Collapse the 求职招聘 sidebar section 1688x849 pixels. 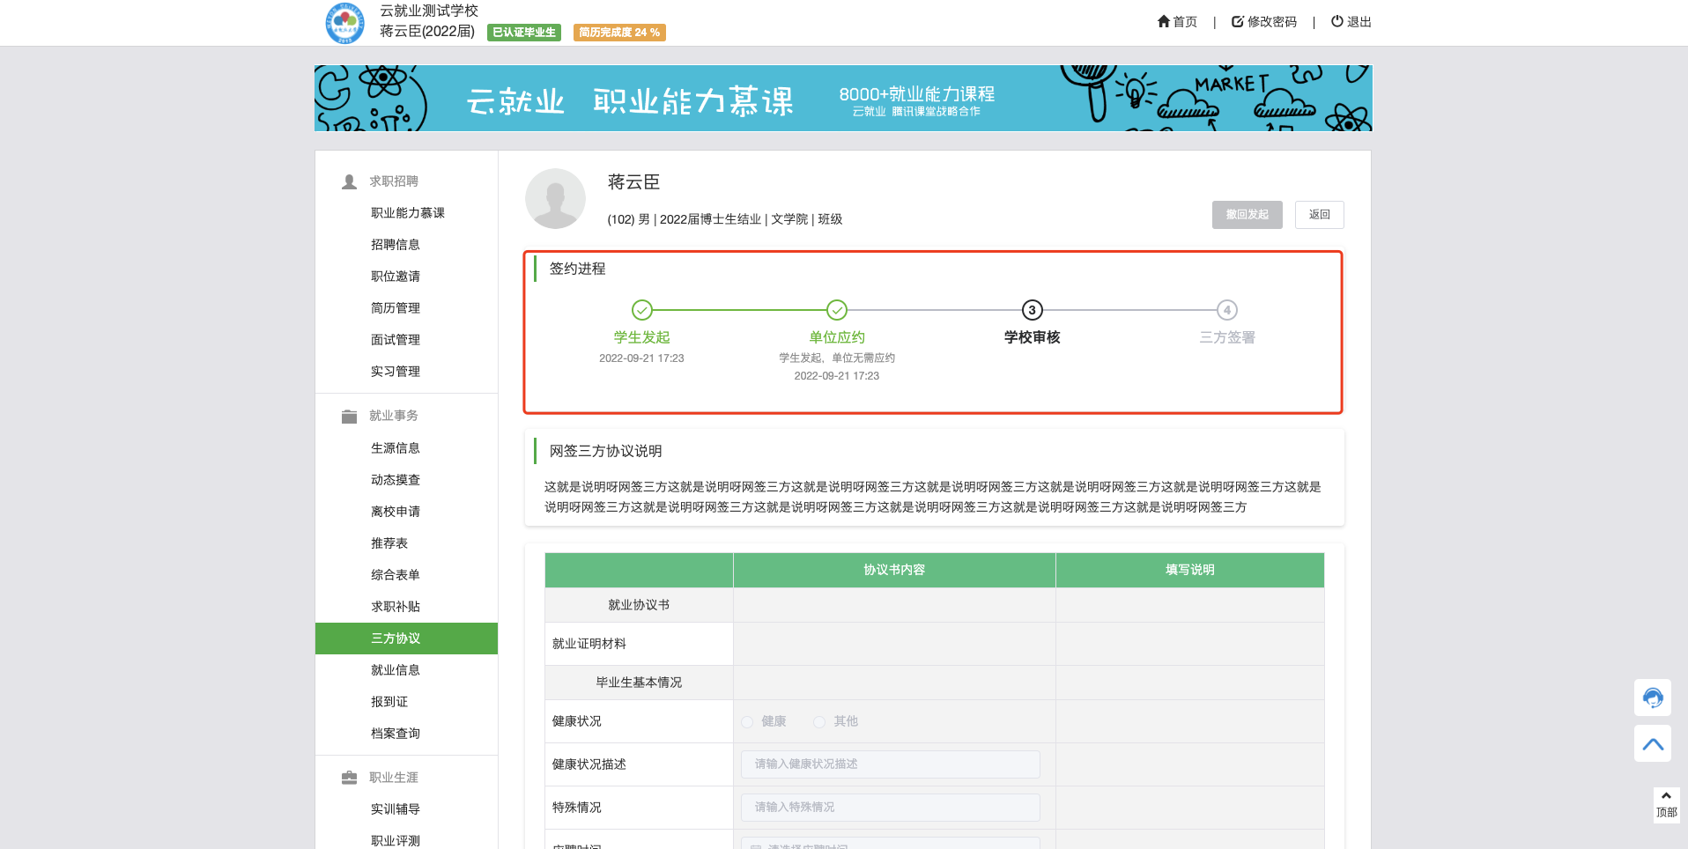click(393, 181)
